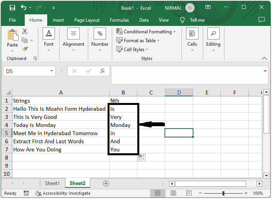
Task: Expand the formula bar height arrow
Action: click(x=265, y=71)
